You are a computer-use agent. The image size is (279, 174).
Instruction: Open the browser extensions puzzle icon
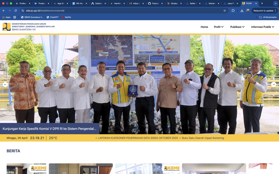point(233,11)
